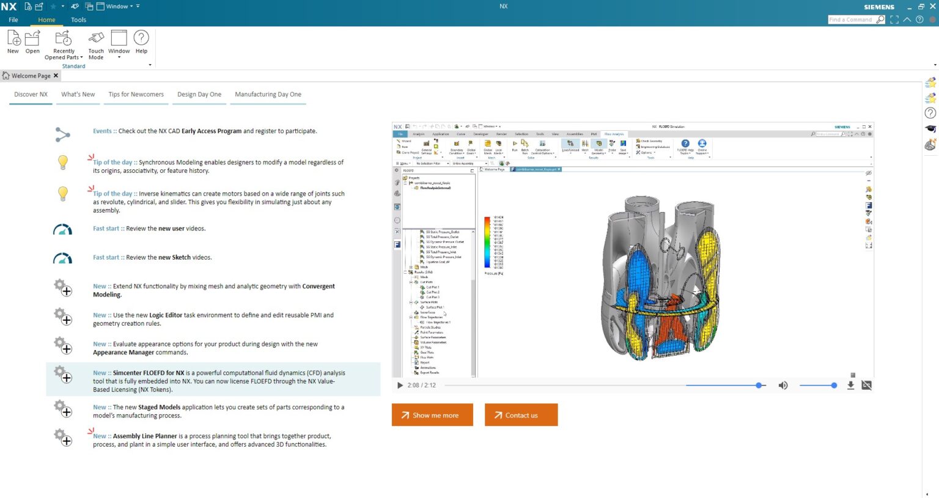
Task: Open the Design Day One tab
Action: point(199,94)
